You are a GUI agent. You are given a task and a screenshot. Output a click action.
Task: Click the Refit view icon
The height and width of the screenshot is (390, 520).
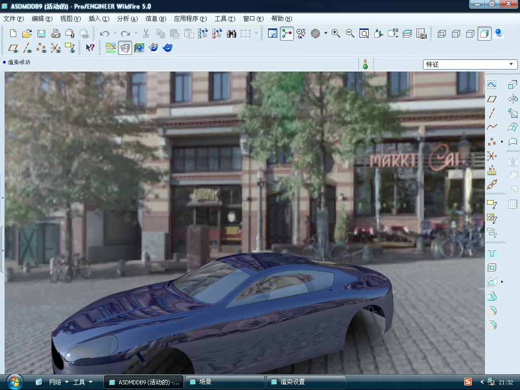[x=364, y=34]
